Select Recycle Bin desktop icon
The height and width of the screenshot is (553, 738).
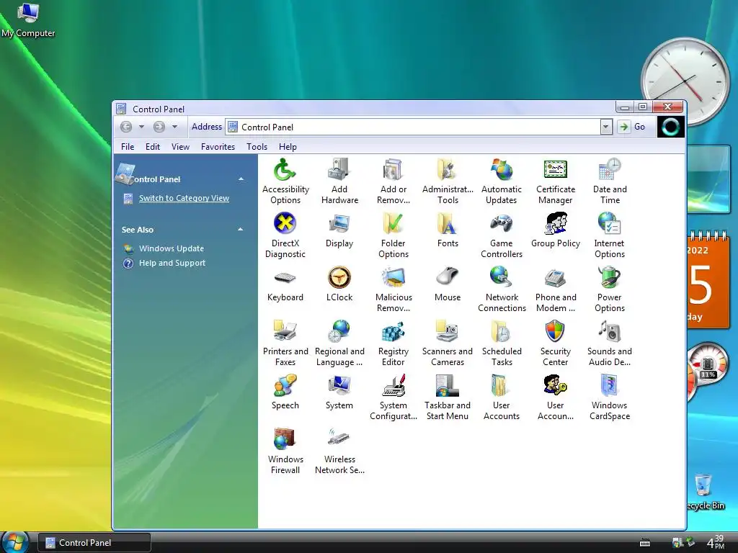coord(703,492)
